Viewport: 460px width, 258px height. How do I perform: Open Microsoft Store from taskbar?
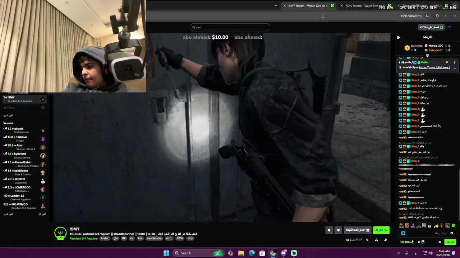[x=262, y=253]
